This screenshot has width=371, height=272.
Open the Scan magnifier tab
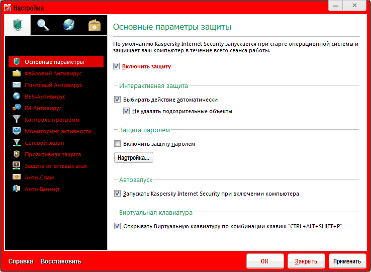pos(43,25)
